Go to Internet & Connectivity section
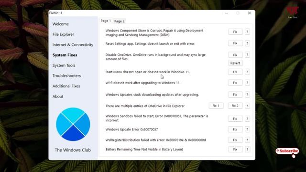The width and height of the screenshot is (306, 172). [73, 44]
